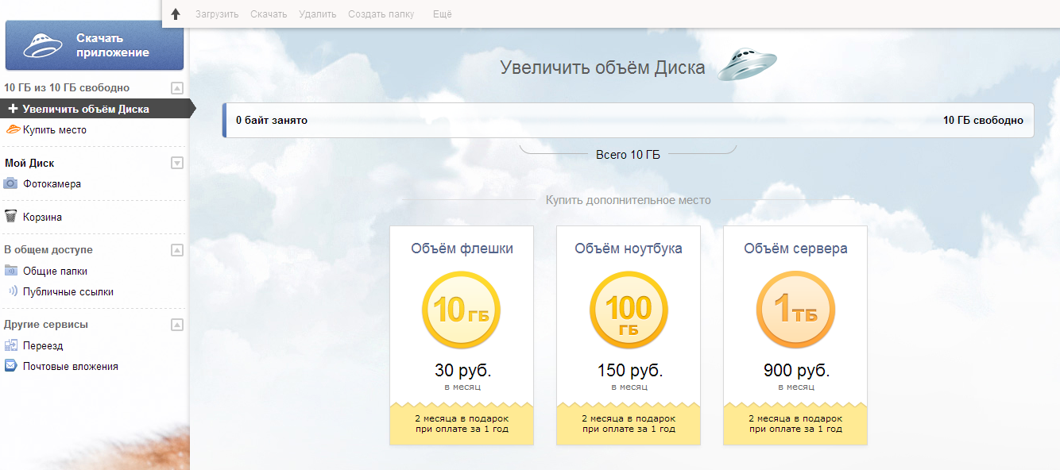1060x470 pixels.
Task: Click the UFO icon beside Купить место
Action: [x=13, y=129]
